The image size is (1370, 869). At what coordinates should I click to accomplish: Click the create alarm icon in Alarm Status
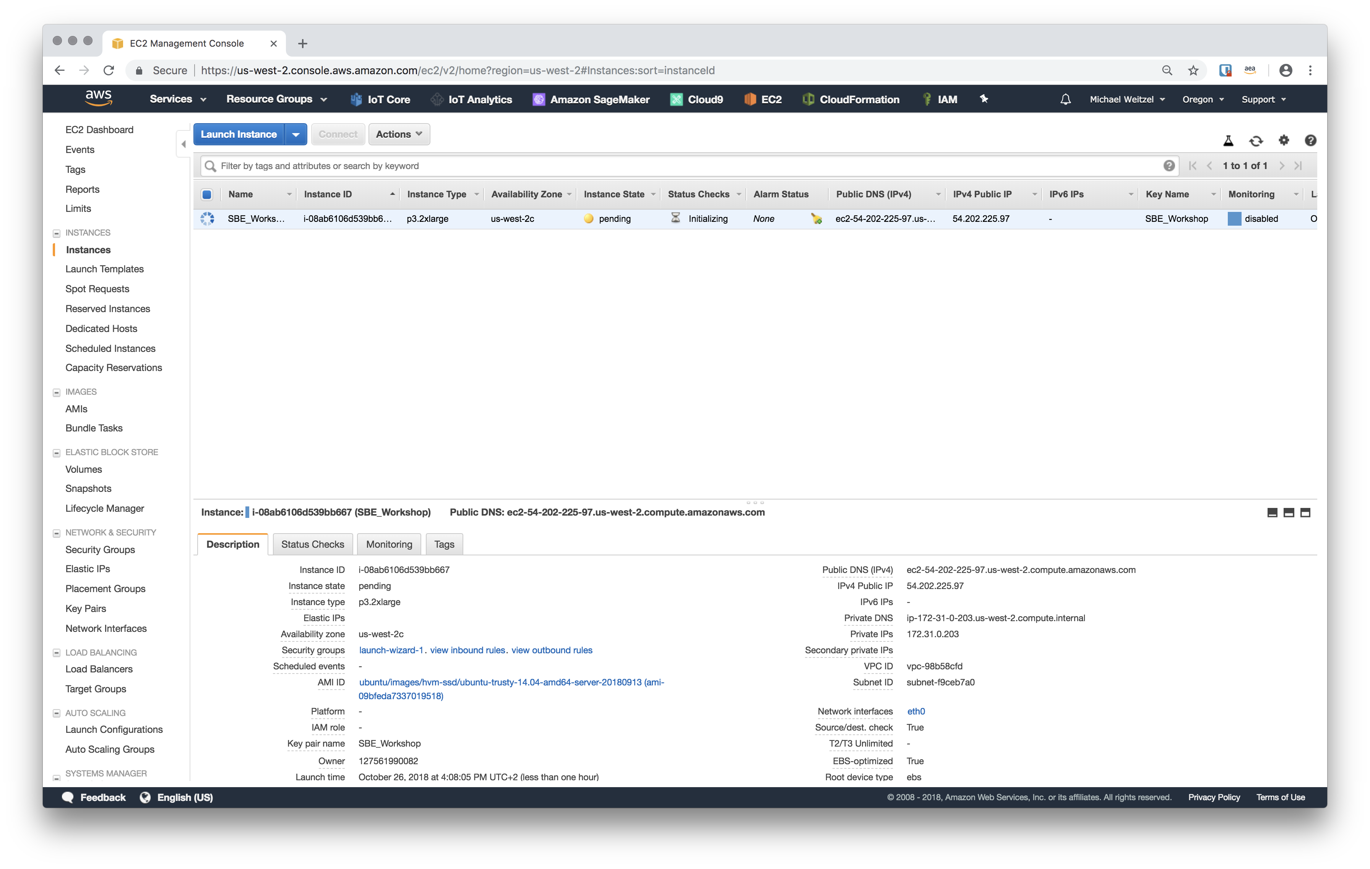point(816,219)
